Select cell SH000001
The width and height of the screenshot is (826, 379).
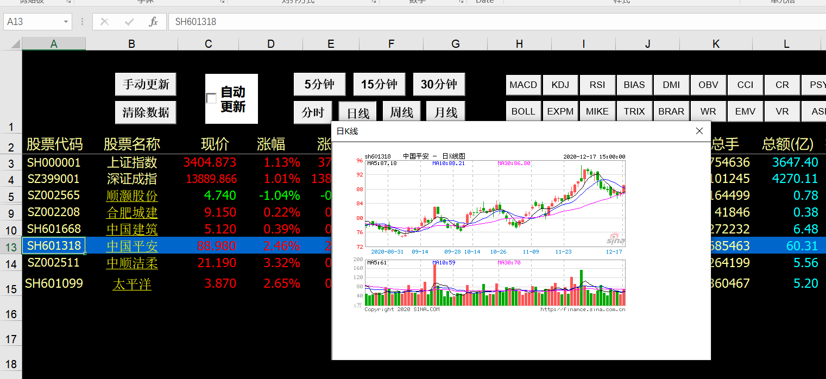[x=54, y=162]
